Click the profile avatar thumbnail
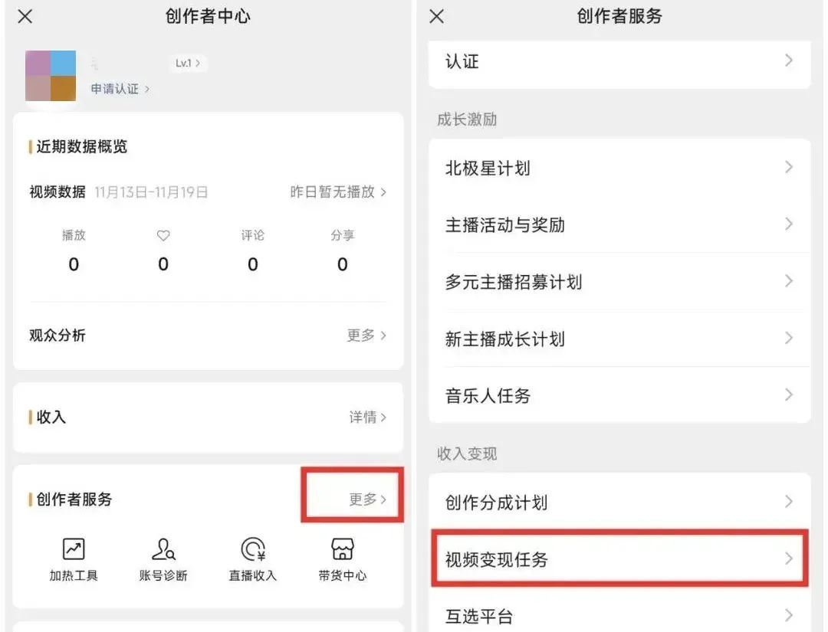Image resolution: width=828 pixels, height=632 pixels. (x=51, y=76)
